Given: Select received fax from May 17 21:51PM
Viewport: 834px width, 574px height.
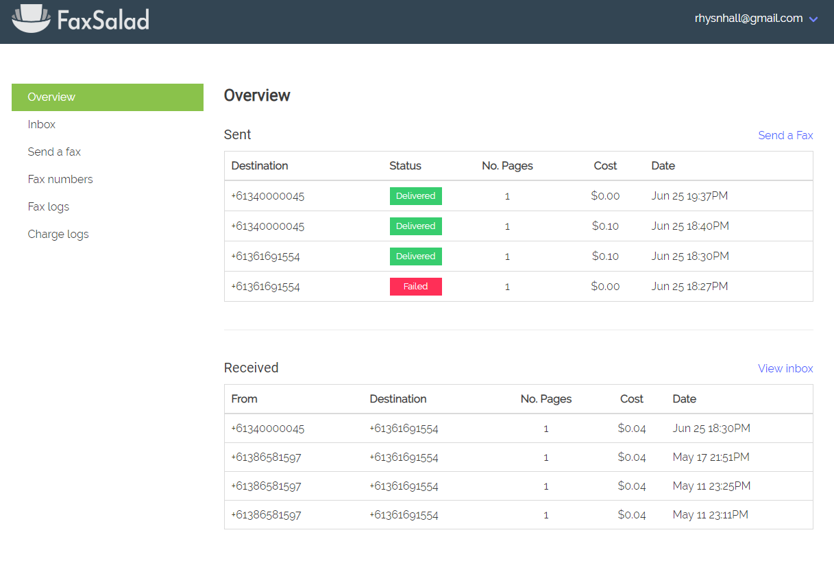Looking at the screenshot, I should [x=519, y=457].
